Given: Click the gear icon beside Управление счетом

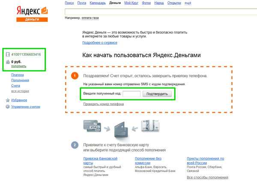Looking at the screenshot, I should click(8, 107).
